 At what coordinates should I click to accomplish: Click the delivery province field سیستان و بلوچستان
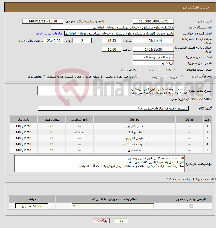pos(153,57)
